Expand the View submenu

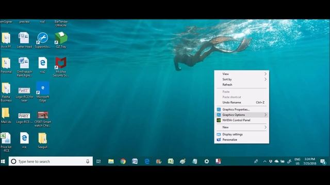(x=242, y=74)
